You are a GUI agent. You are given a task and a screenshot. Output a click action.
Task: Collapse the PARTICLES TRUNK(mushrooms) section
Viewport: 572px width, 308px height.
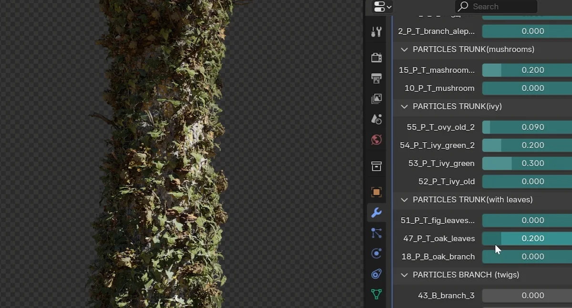[x=405, y=50]
